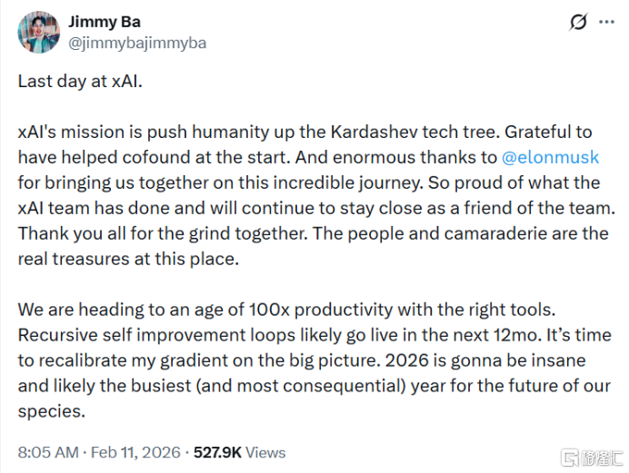Open the Grok slashed-circle icon

coord(577,23)
